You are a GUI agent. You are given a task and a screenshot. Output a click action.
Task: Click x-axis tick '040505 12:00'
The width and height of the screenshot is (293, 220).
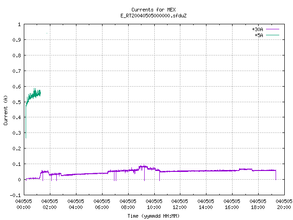click(180, 204)
